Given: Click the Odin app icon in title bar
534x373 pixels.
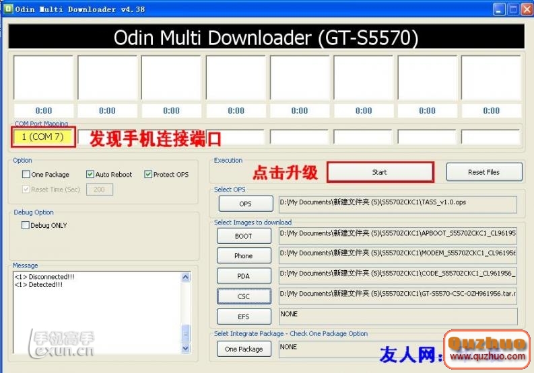Looking at the screenshot, I should [8, 9].
